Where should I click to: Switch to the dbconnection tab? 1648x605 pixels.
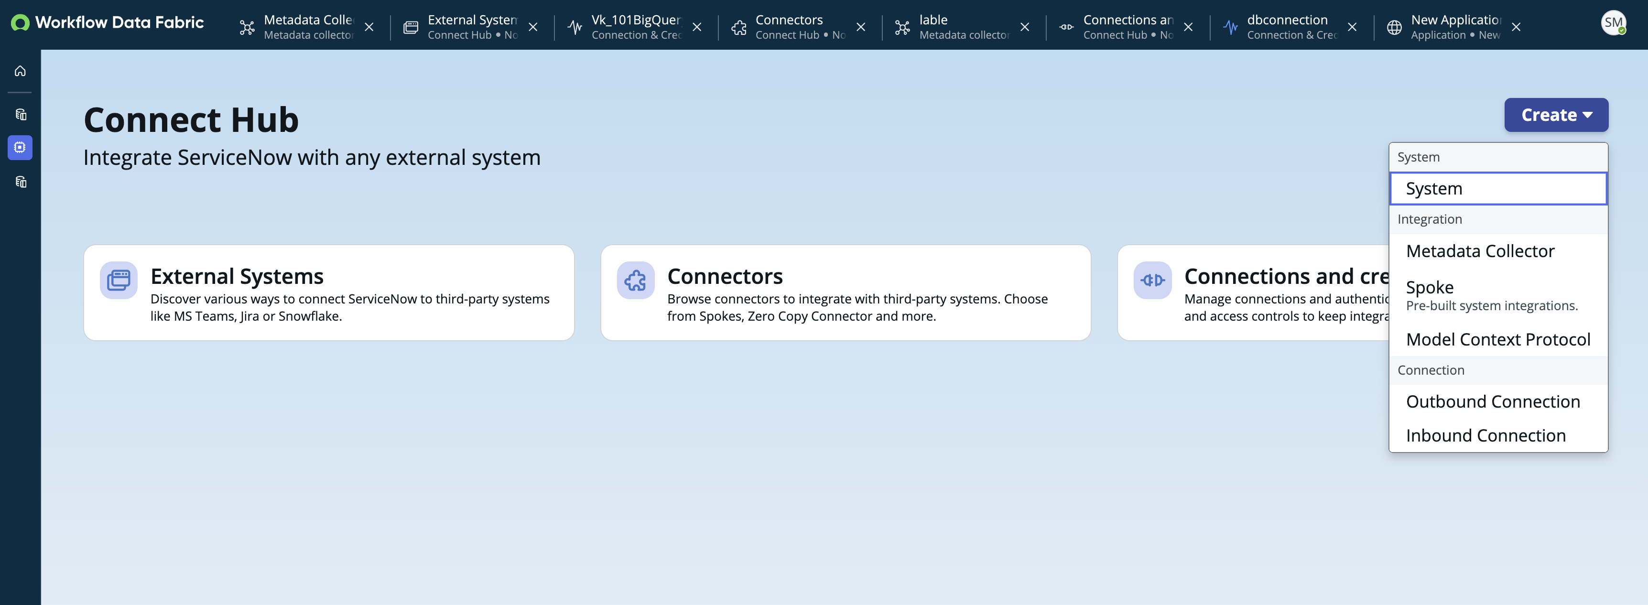point(1291,27)
